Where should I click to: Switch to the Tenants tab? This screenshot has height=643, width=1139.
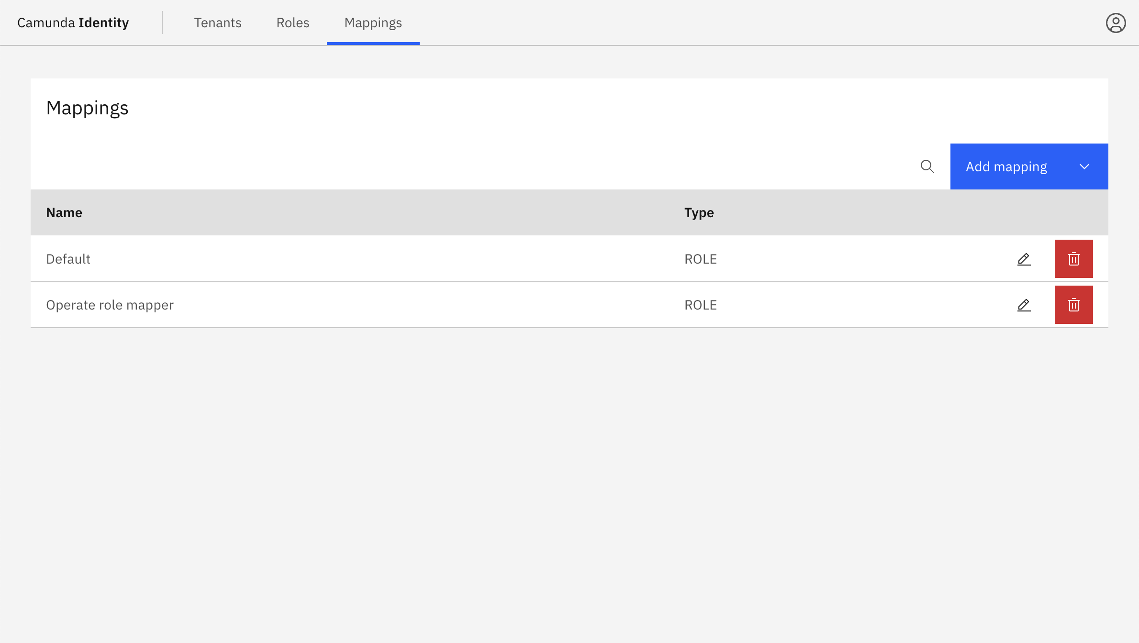(218, 23)
